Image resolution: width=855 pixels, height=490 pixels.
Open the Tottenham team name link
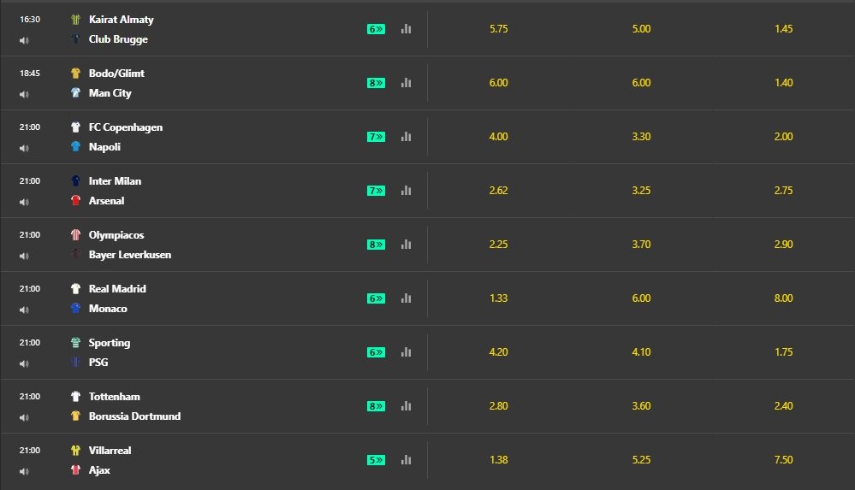click(114, 397)
